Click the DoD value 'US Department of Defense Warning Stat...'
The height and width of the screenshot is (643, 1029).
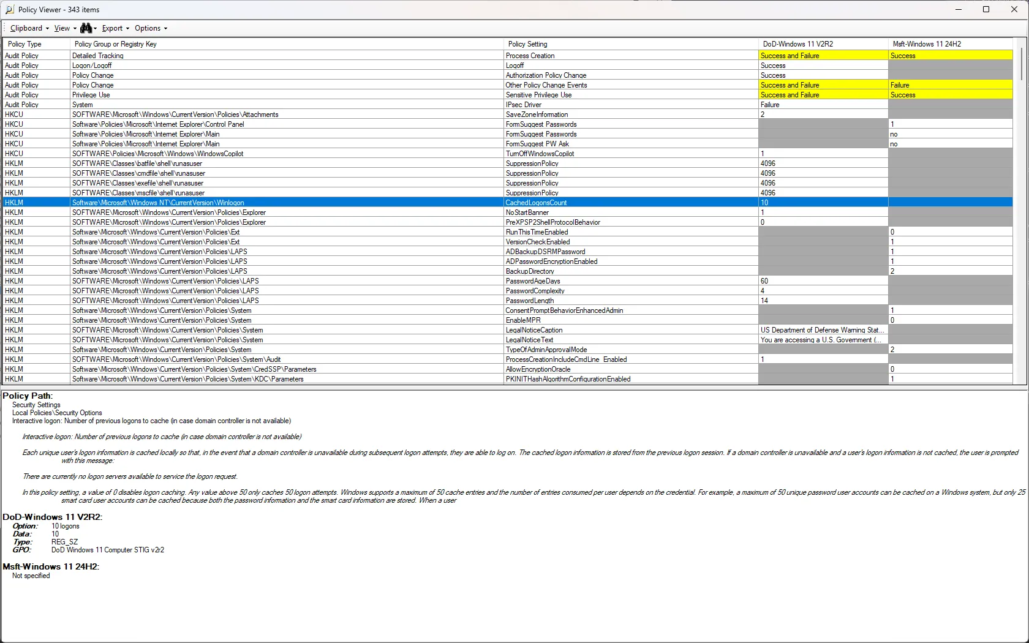pyautogui.click(x=822, y=330)
